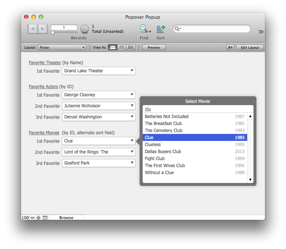Expand the George Clooney actor dropdown
286x249 pixels.
coord(98,95)
